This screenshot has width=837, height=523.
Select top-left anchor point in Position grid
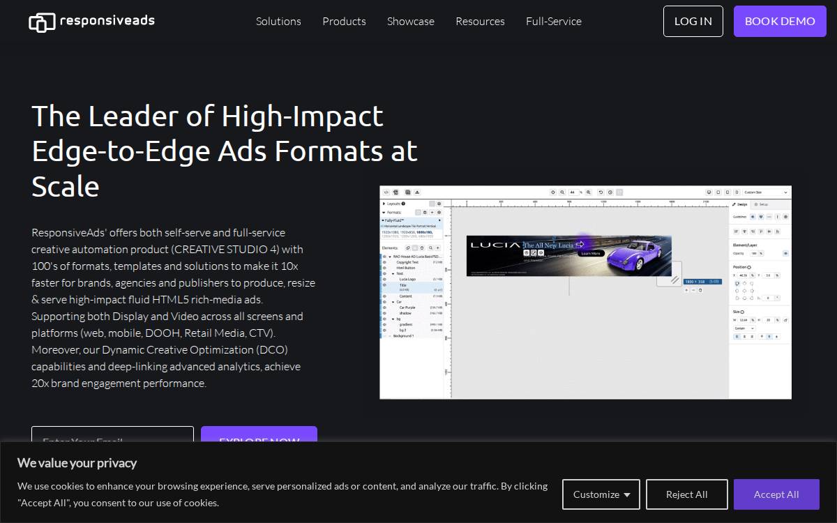point(737,283)
